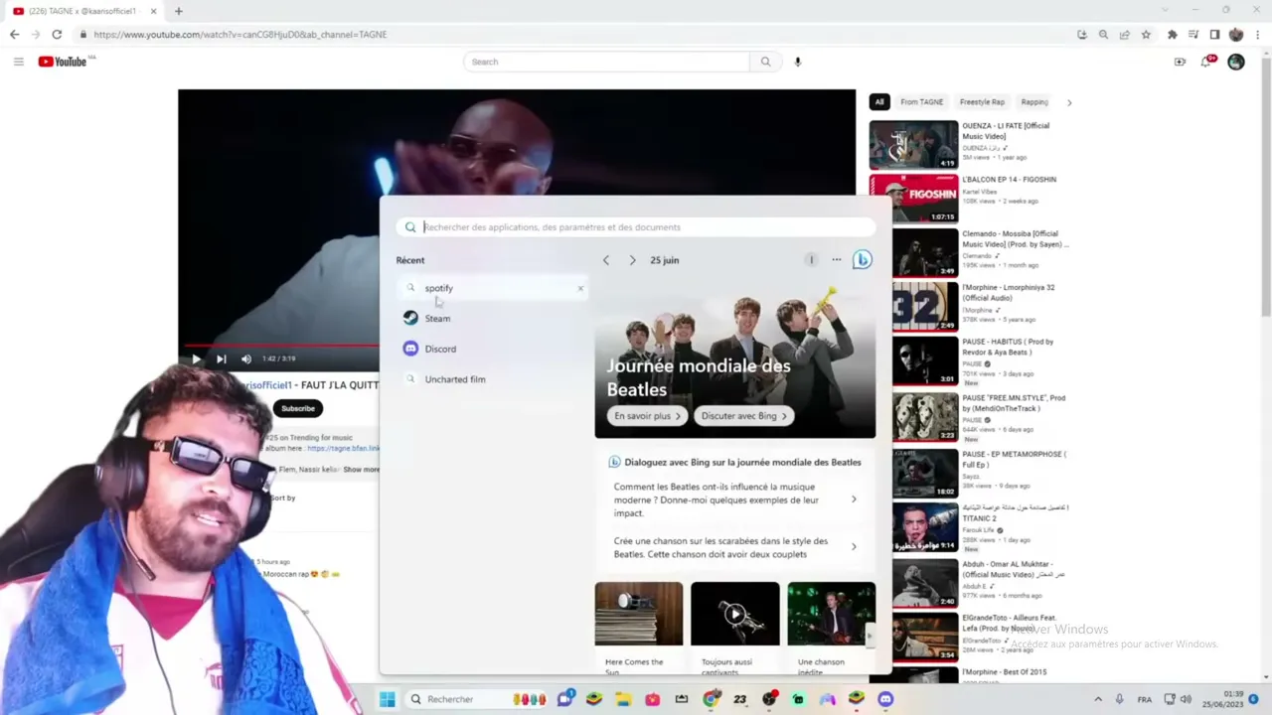
Task: Play the video with the play button
Action: point(196,358)
